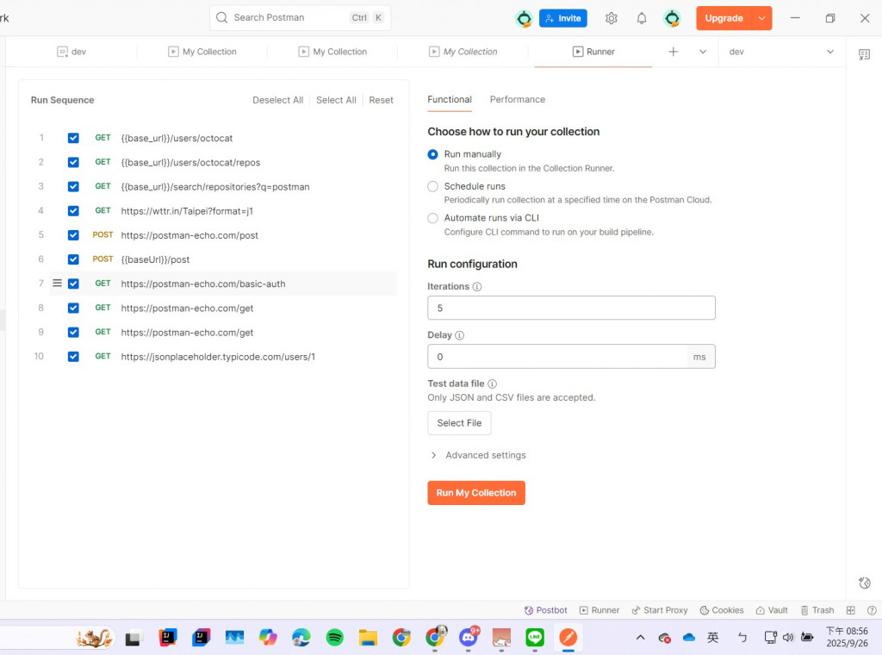Switch to the italic My Collection tab
Screen dimensions: 882x655
463,52
